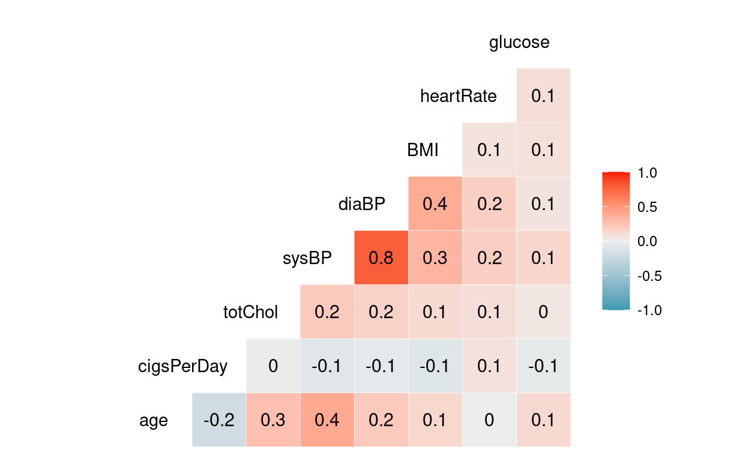Click the glucose variable label
Image resolution: width=749 pixels, height=461 pixels.
pyautogui.click(x=519, y=43)
